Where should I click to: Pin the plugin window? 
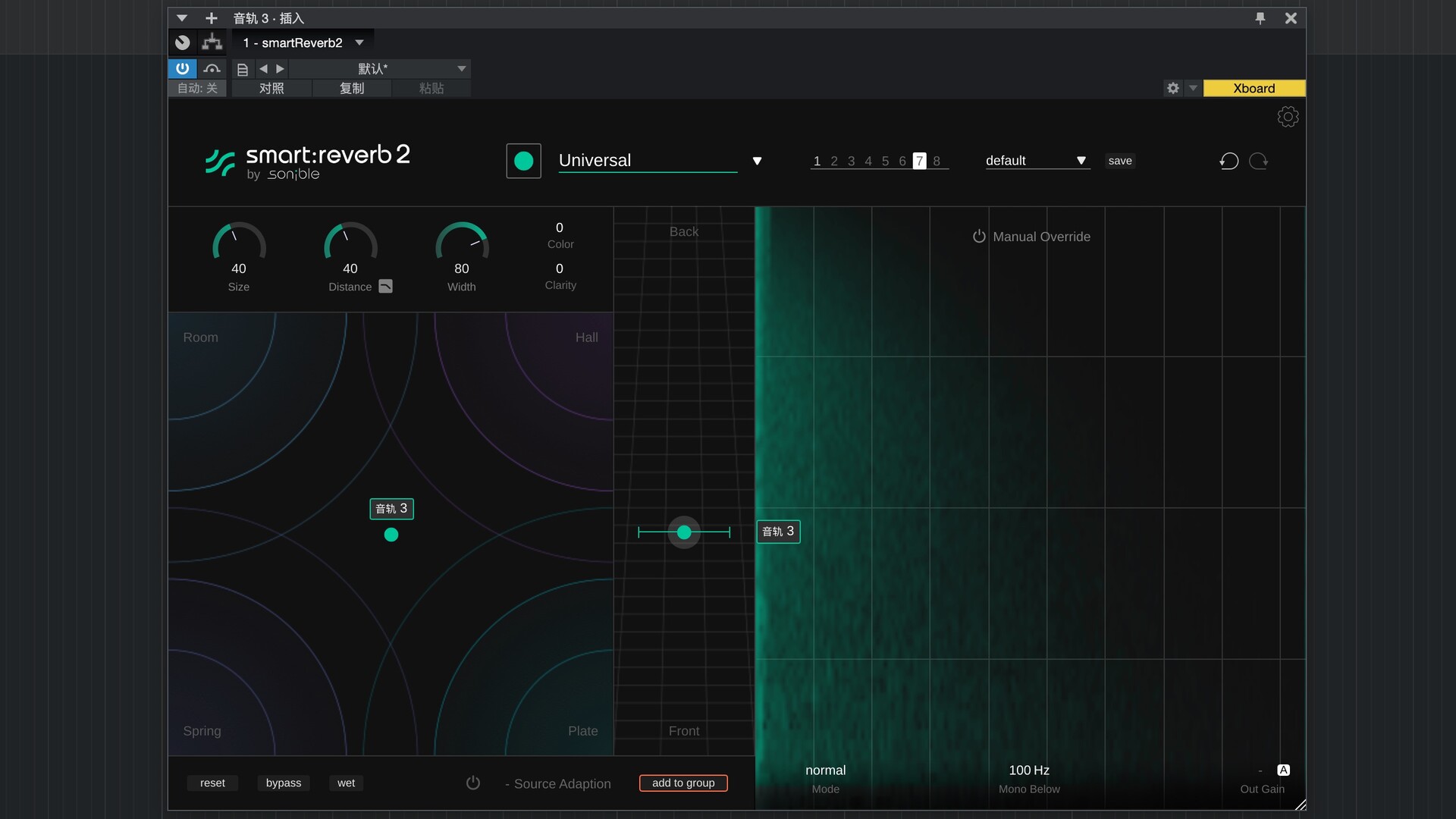tap(1260, 18)
